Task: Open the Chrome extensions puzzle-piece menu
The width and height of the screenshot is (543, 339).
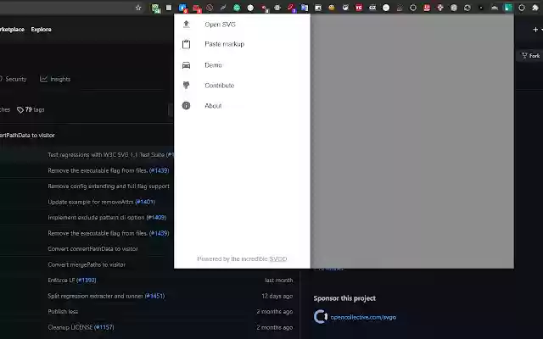Action: click(535, 8)
